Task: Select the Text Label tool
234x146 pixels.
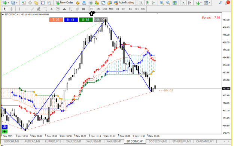Action: [58, 9]
